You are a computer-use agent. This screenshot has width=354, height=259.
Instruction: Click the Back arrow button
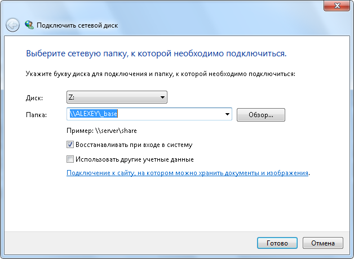(x=12, y=25)
